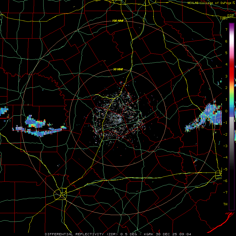Click the -7 tick label on the scale
This screenshot has height=236, width=236.
pyautogui.click(x=225, y=192)
